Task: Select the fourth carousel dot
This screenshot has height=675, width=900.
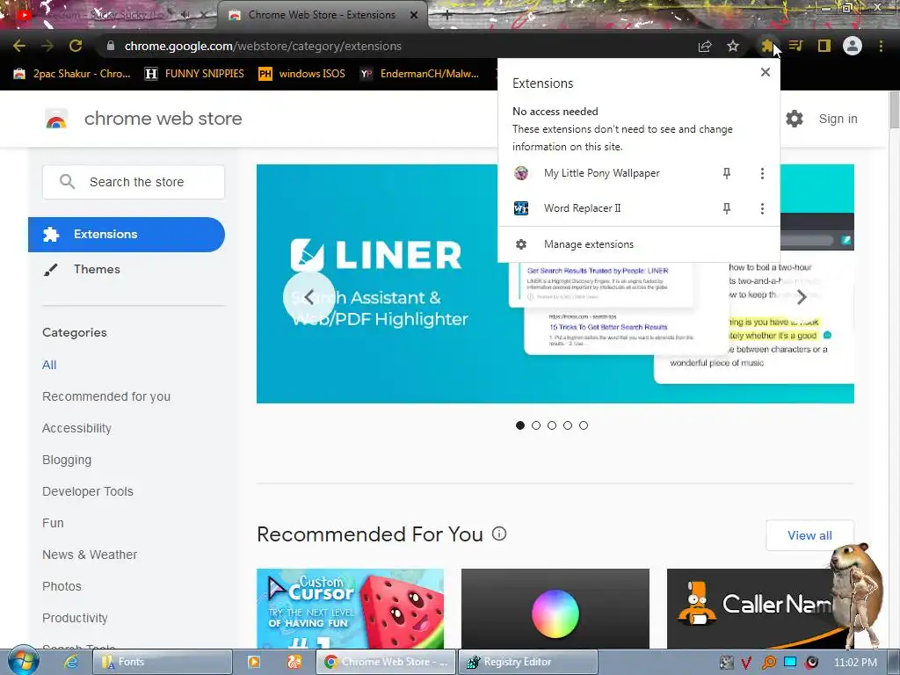Action: click(568, 425)
